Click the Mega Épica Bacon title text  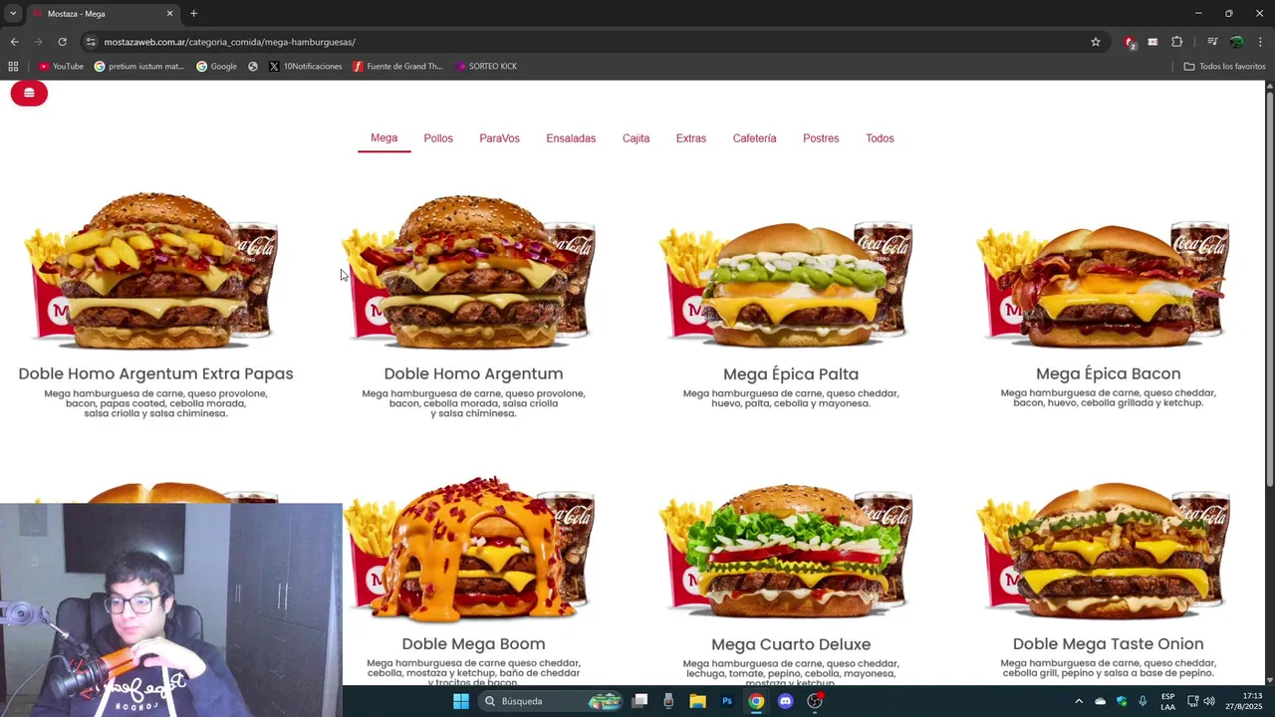point(1108,373)
